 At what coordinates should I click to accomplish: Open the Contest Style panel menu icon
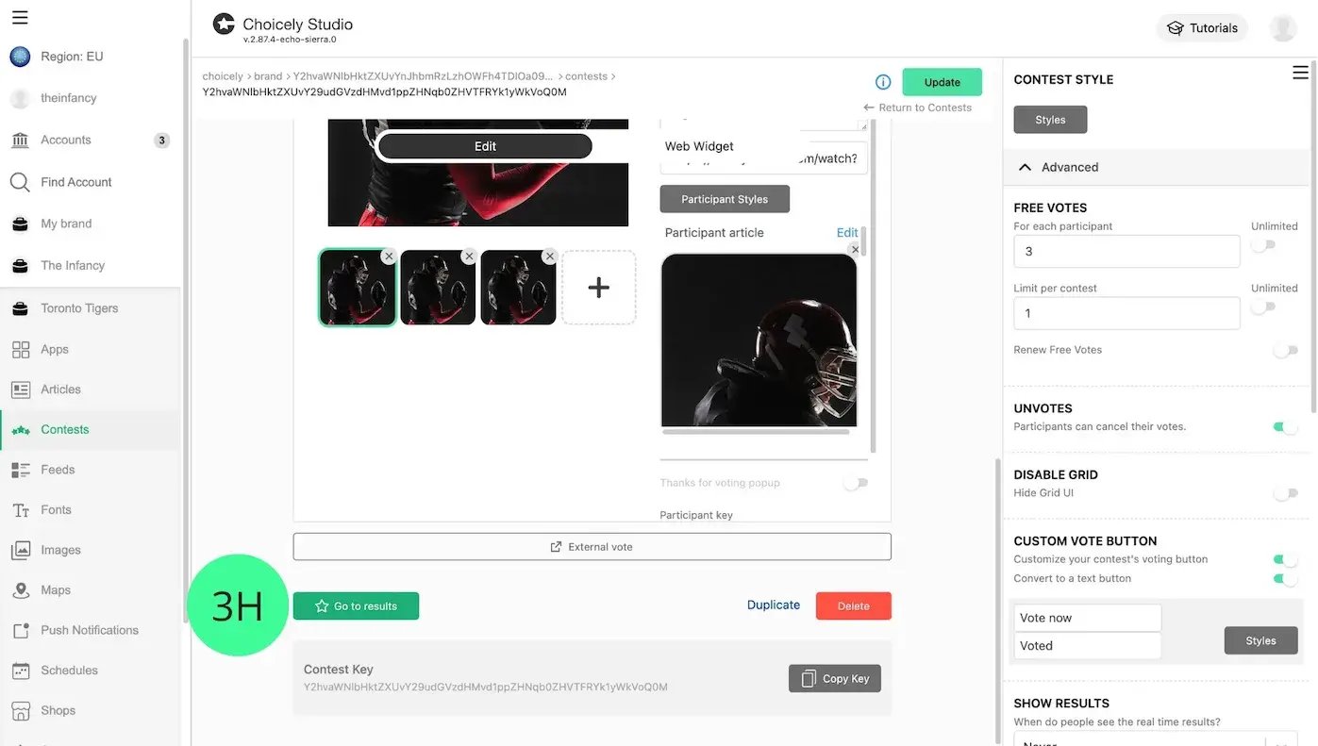pos(1300,73)
